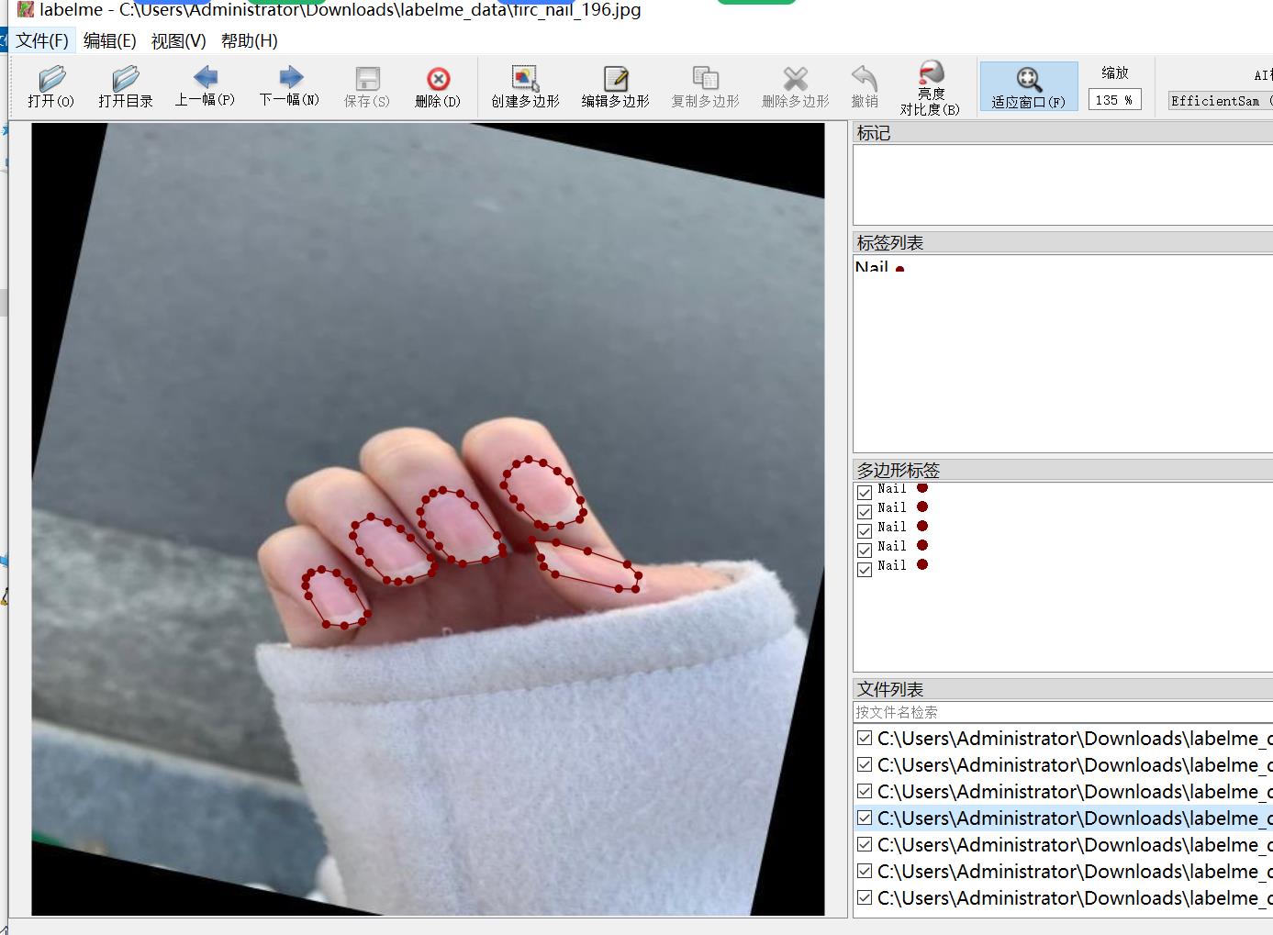Uncheck the first Nail polygon label
This screenshot has width=1273, height=935.
tap(865, 492)
